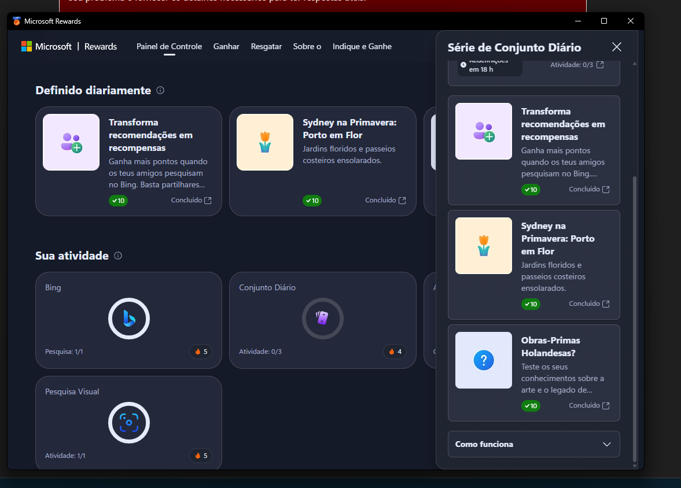Minimize the Microsoft Rewards window
This screenshot has width=681, height=488.
pos(577,21)
